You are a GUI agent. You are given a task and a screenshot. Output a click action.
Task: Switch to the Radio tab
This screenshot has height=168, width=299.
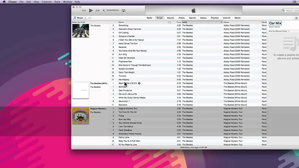pyautogui.click(x=149, y=18)
